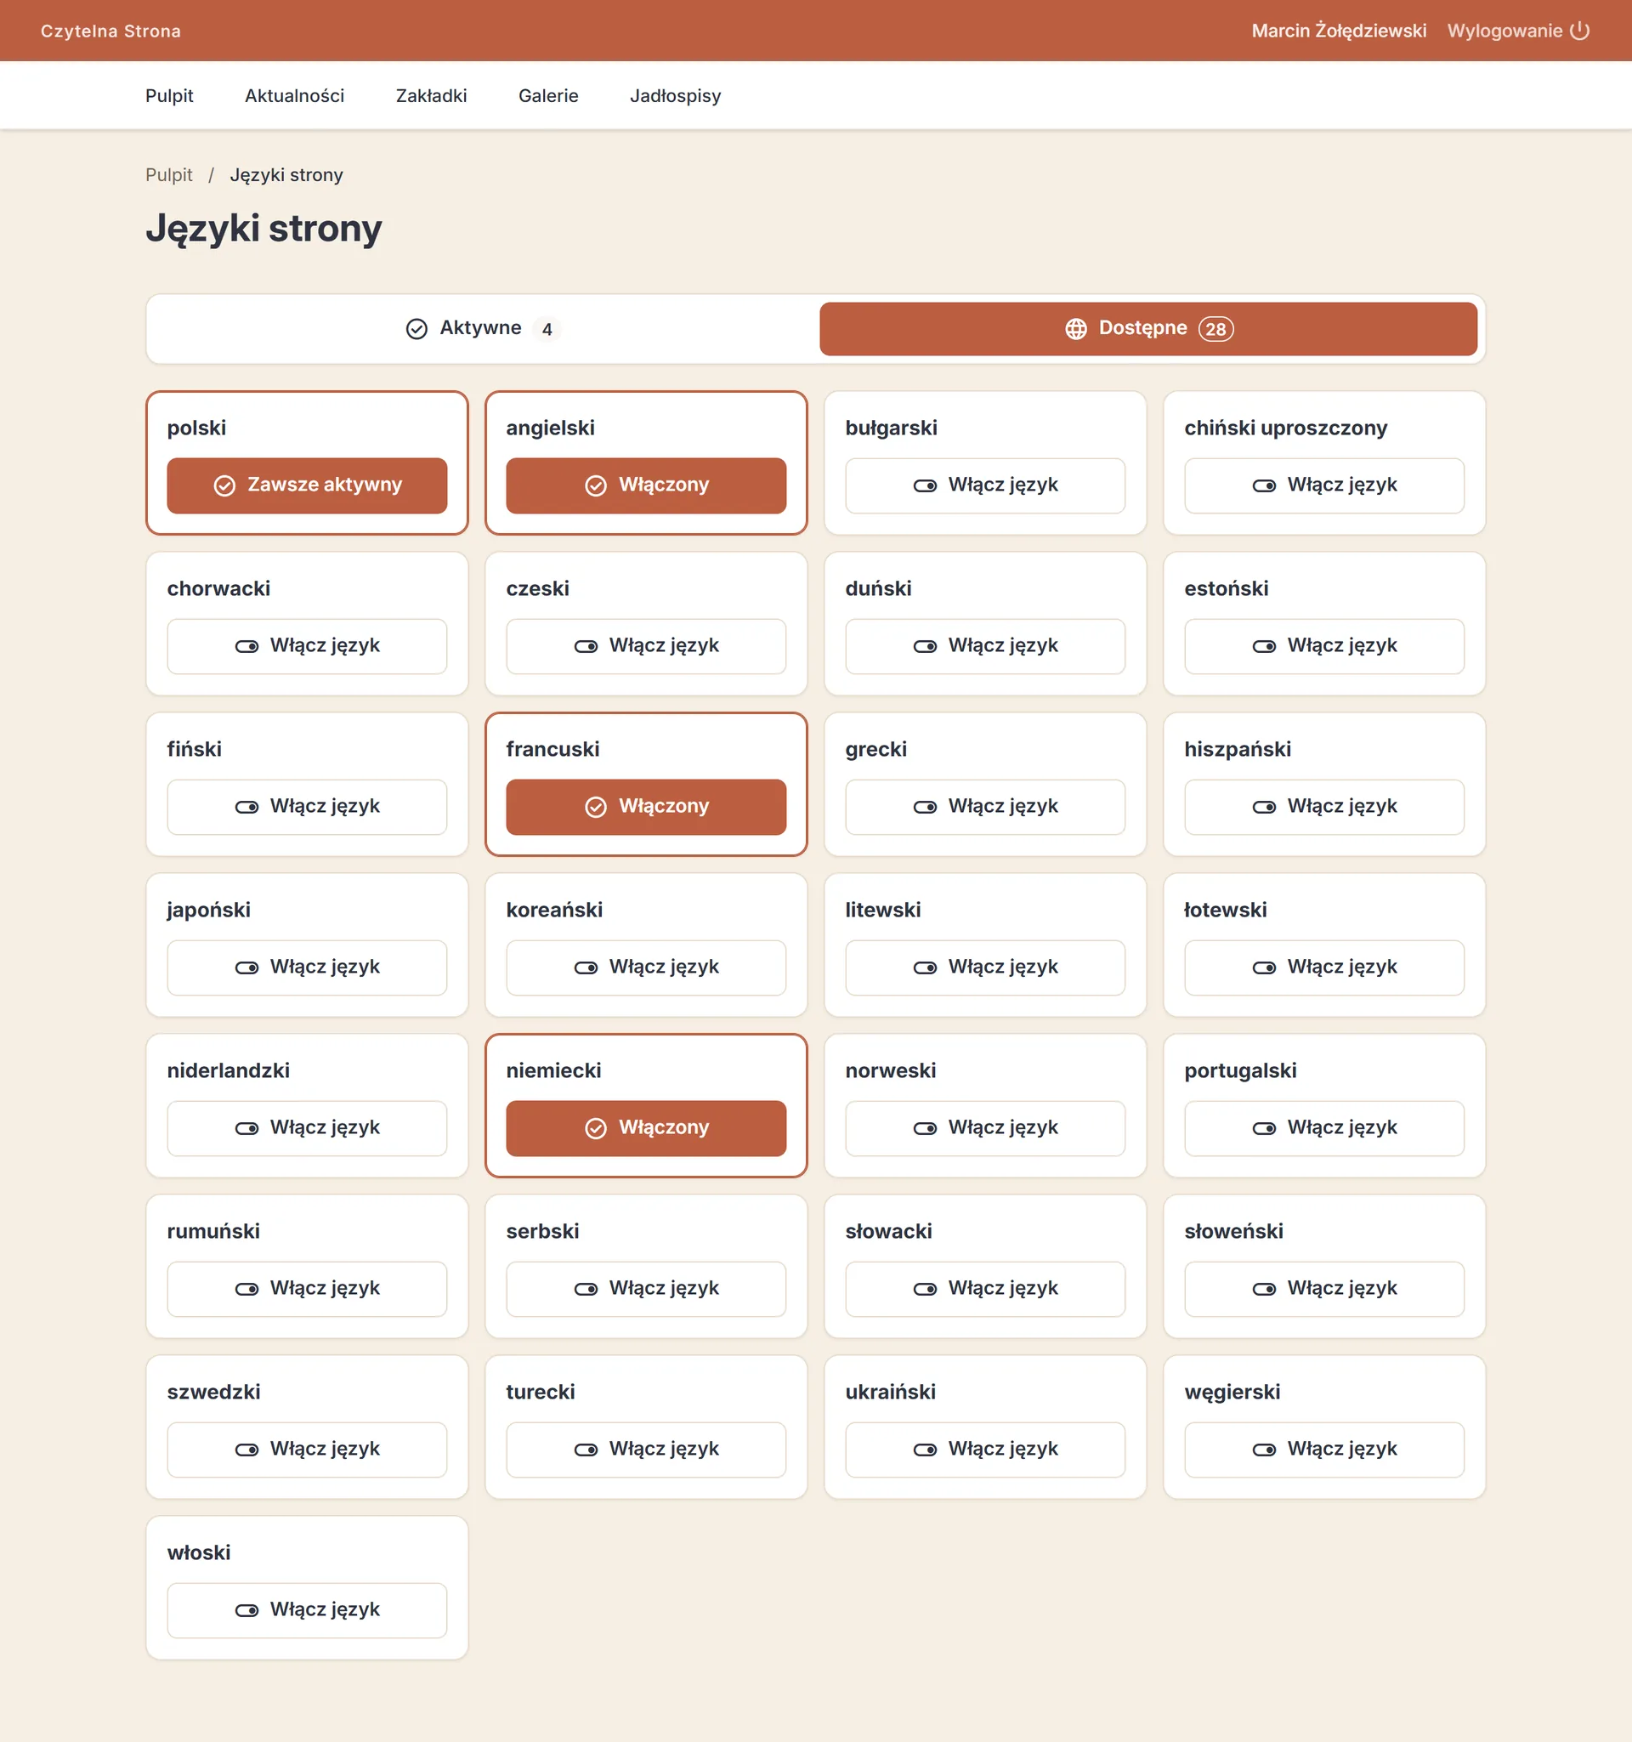This screenshot has height=1742, width=1632.
Task: Disable the angielski language
Action: tap(646, 485)
